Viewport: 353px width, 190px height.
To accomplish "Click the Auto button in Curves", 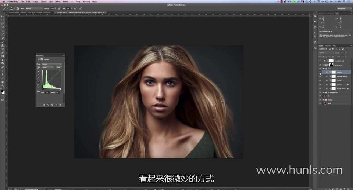I will coord(58,67).
